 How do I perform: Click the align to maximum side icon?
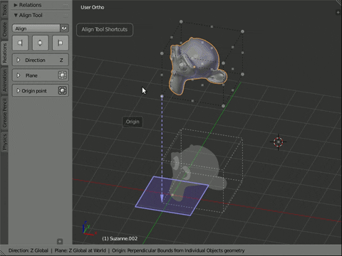pyautogui.click(x=61, y=43)
